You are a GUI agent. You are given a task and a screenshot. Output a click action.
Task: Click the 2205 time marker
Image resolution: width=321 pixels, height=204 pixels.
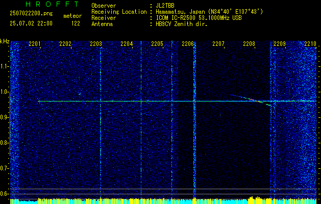157,44
